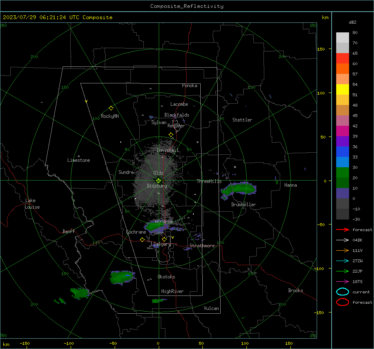Select the Limestone label
374x349 pixels.
(x=79, y=160)
